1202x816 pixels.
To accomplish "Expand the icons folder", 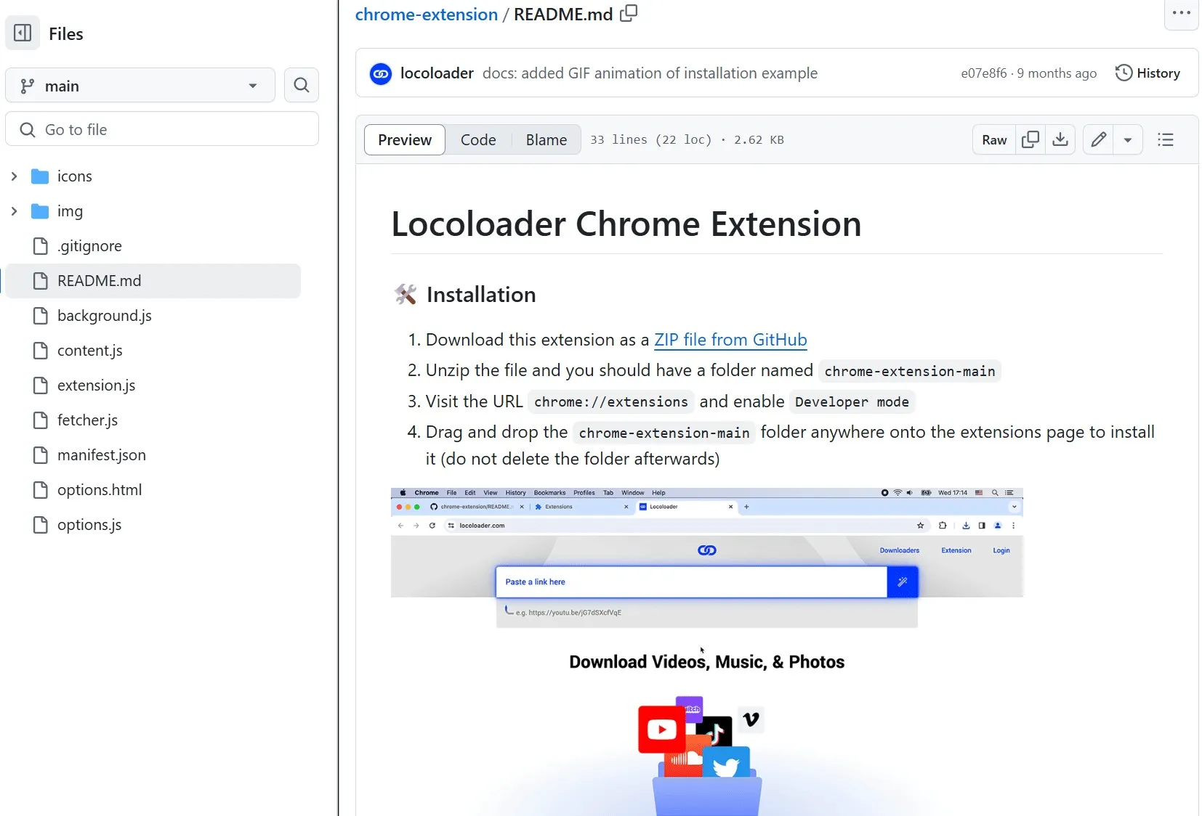I will 15,176.
